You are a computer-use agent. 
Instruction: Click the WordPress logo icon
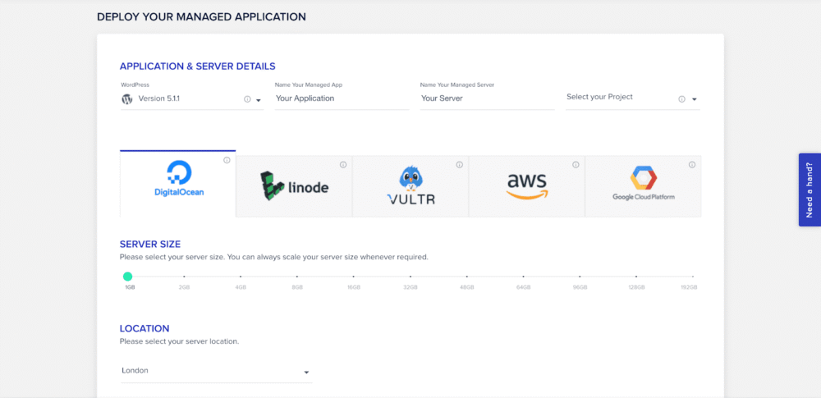(x=127, y=98)
